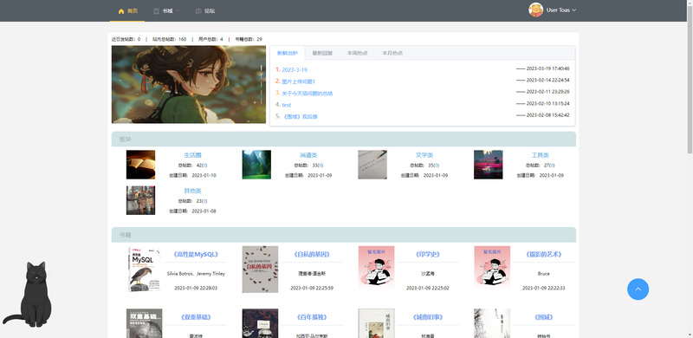Open the 工具类 board thumbnail
This screenshot has width=693, height=338.
[488, 165]
